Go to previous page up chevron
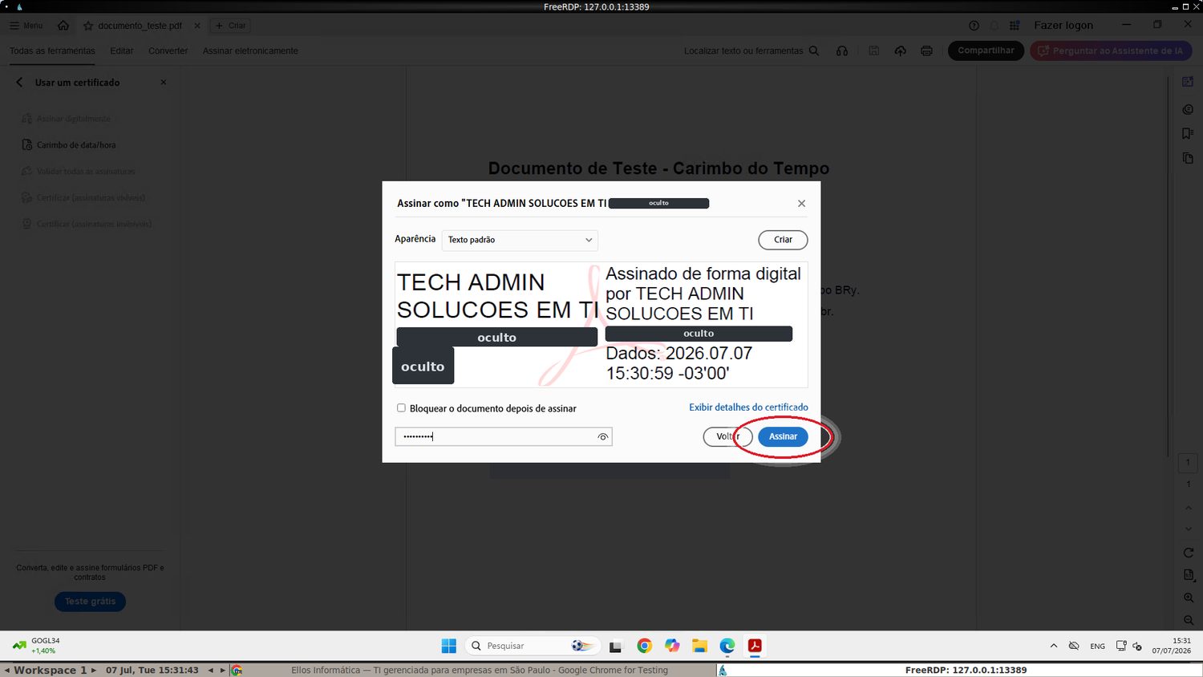Screen dimensions: 1203x677 click(1188, 508)
